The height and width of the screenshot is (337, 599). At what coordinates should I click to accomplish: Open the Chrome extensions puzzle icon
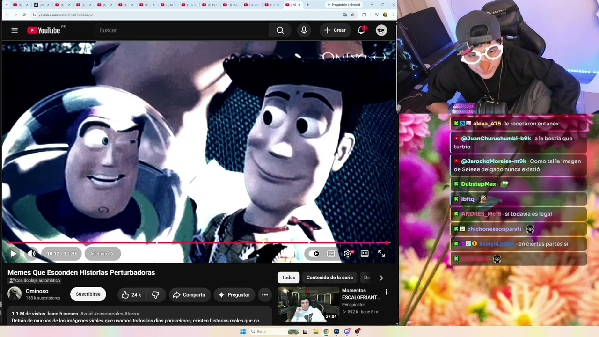364,15
